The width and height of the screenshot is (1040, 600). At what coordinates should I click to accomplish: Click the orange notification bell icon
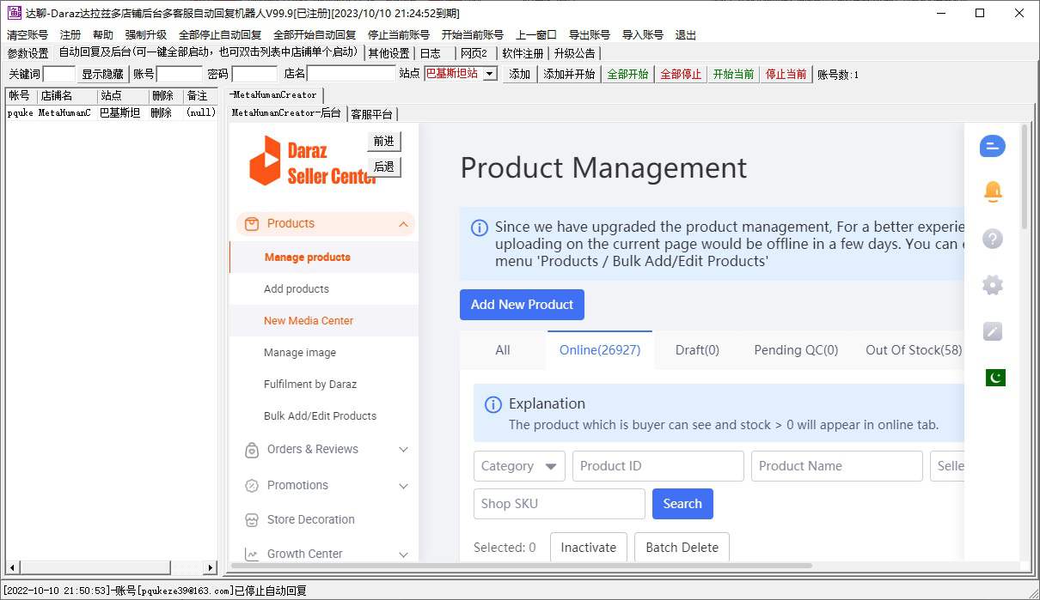pos(992,191)
